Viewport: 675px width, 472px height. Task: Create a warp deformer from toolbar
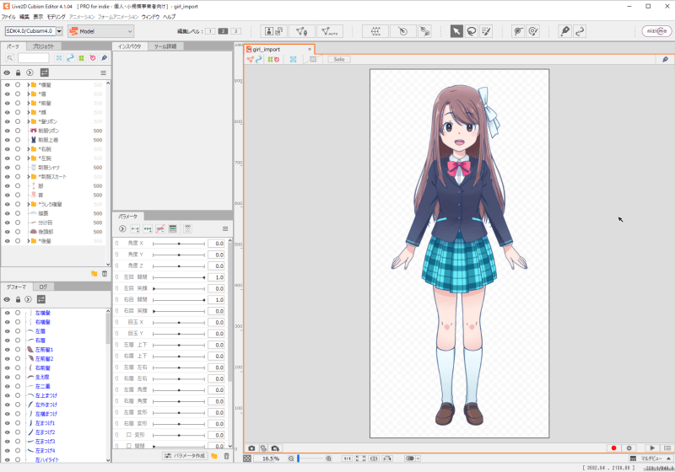(x=375, y=31)
